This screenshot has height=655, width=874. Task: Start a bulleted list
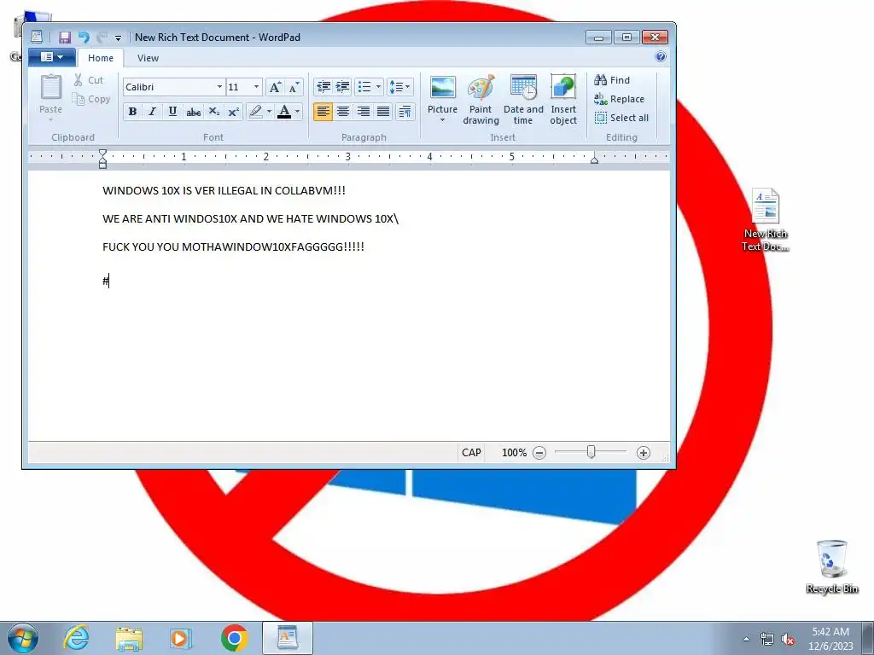pyautogui.click(x=364, y=87)
